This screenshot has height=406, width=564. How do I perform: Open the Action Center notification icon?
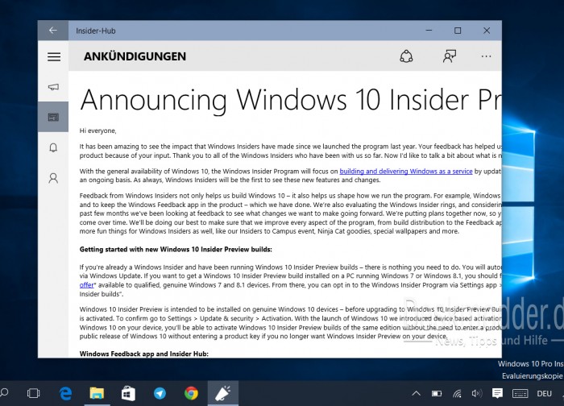pyautogui.click(x=497, y=393)
